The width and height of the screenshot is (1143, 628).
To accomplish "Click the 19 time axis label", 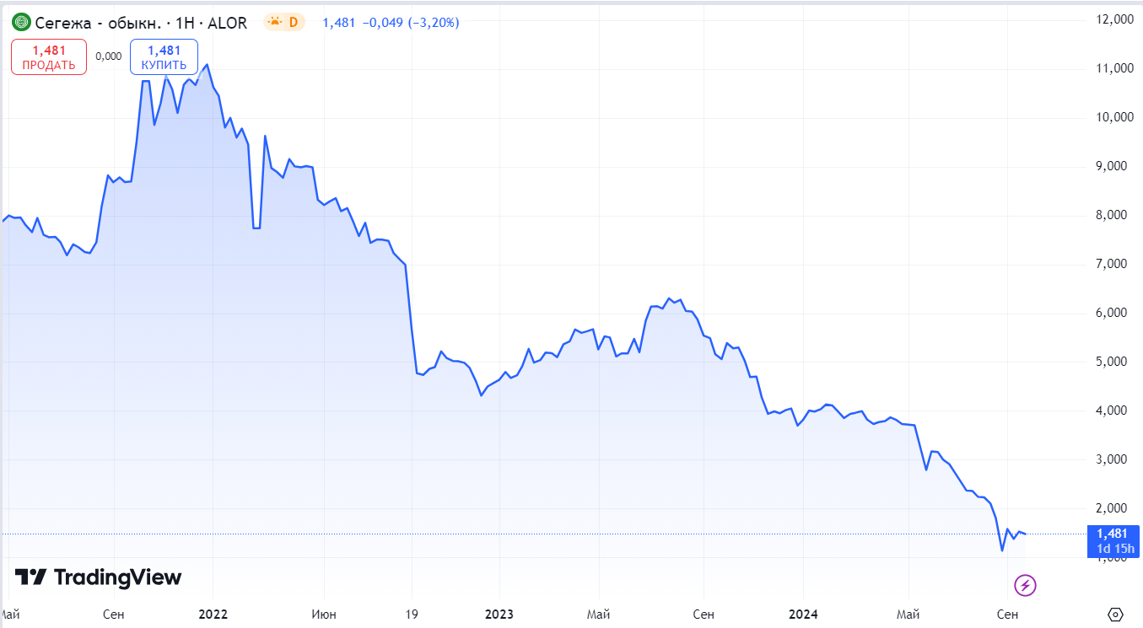I will point(412,614).
